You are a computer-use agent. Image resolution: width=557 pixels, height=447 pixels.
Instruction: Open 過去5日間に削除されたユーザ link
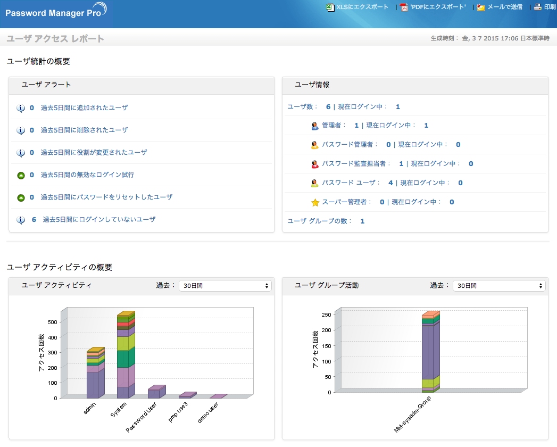tap(84, 130)
